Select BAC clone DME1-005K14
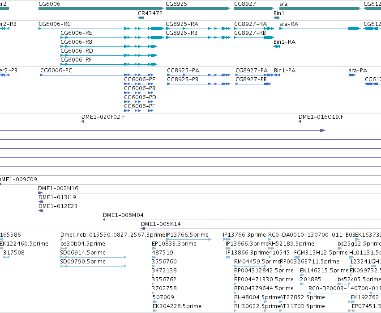381x313 pixels. coord(161,224)
